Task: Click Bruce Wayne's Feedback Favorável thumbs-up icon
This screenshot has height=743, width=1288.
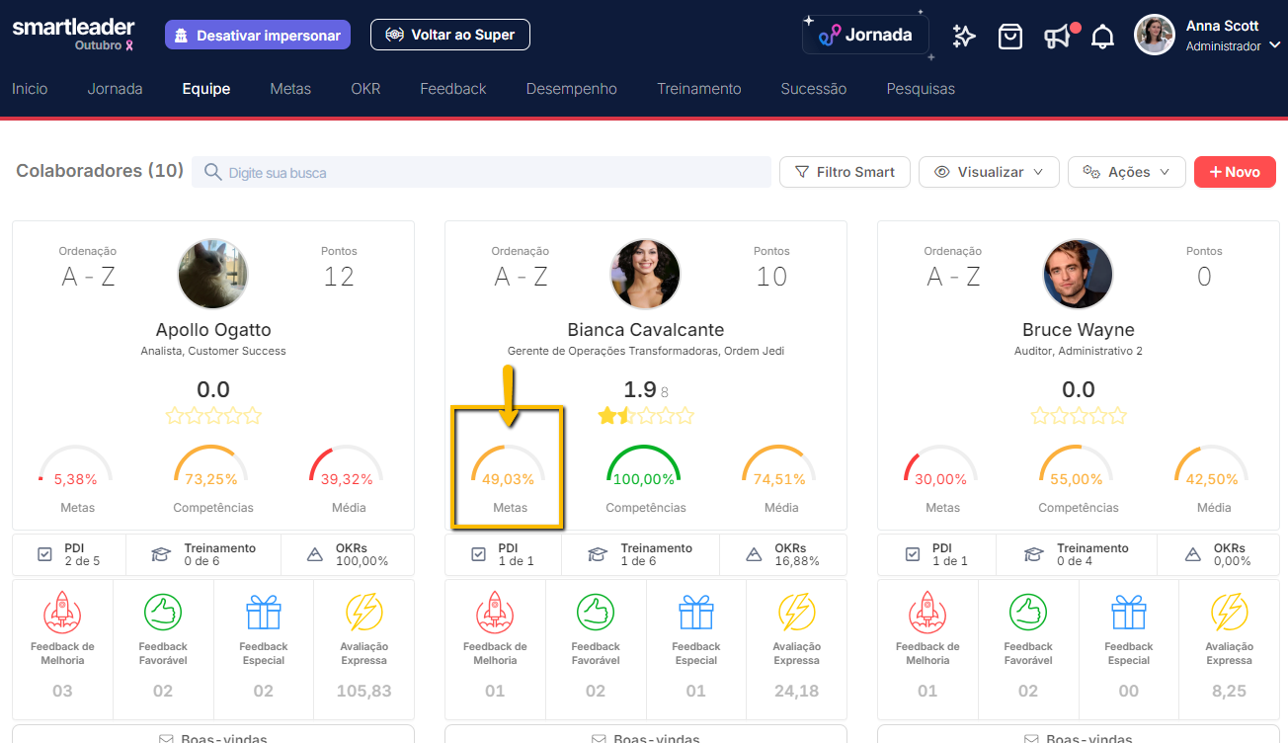Action: pos(1028,613)
